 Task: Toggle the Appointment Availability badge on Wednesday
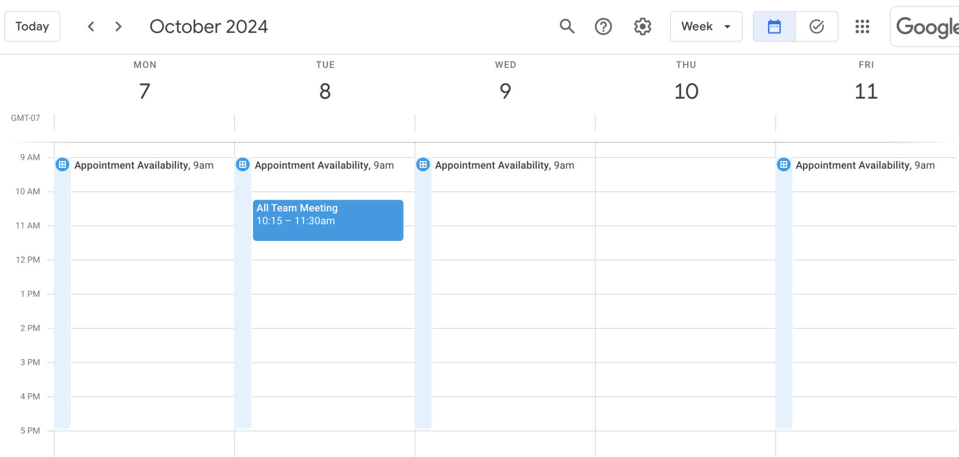tap(423, 165)
